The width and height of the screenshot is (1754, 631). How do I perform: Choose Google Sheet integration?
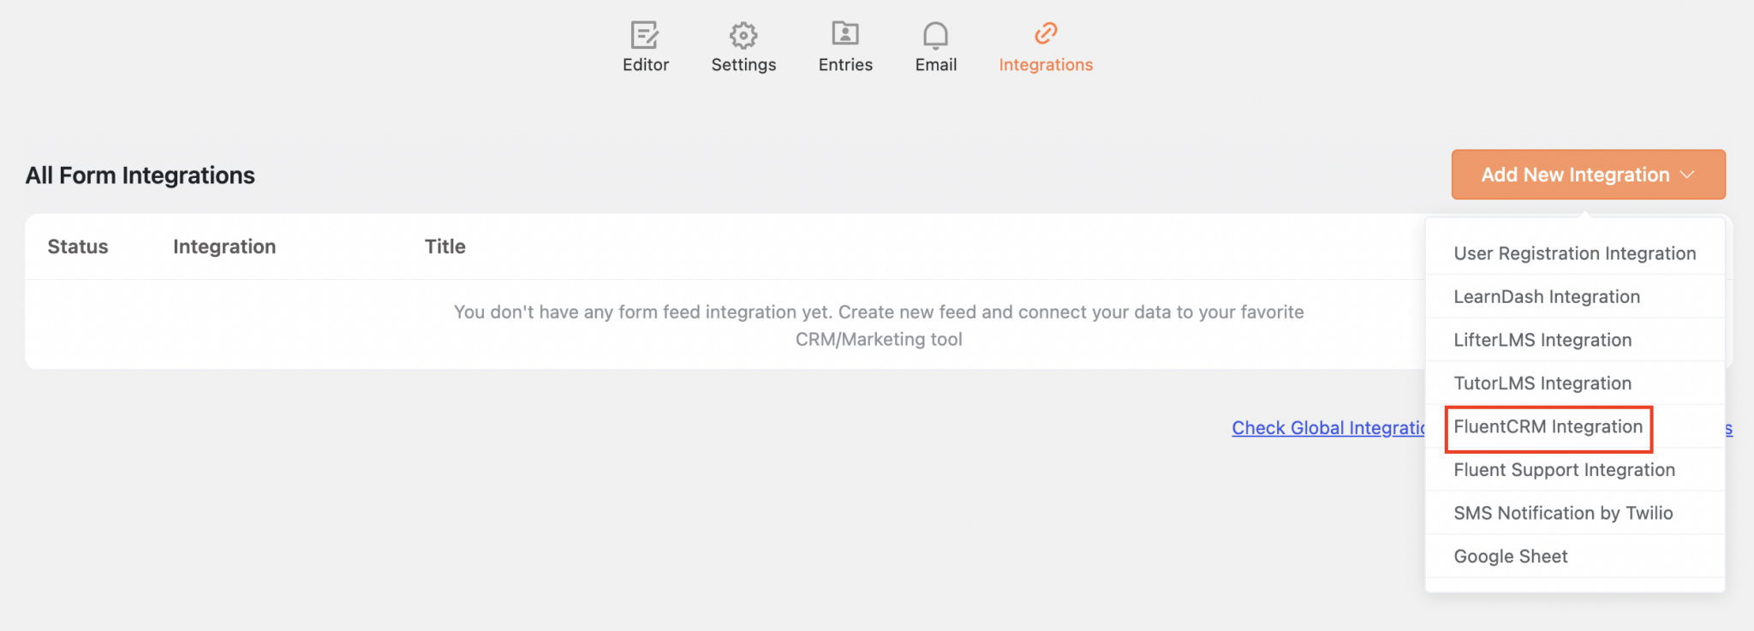[1508, 556]
